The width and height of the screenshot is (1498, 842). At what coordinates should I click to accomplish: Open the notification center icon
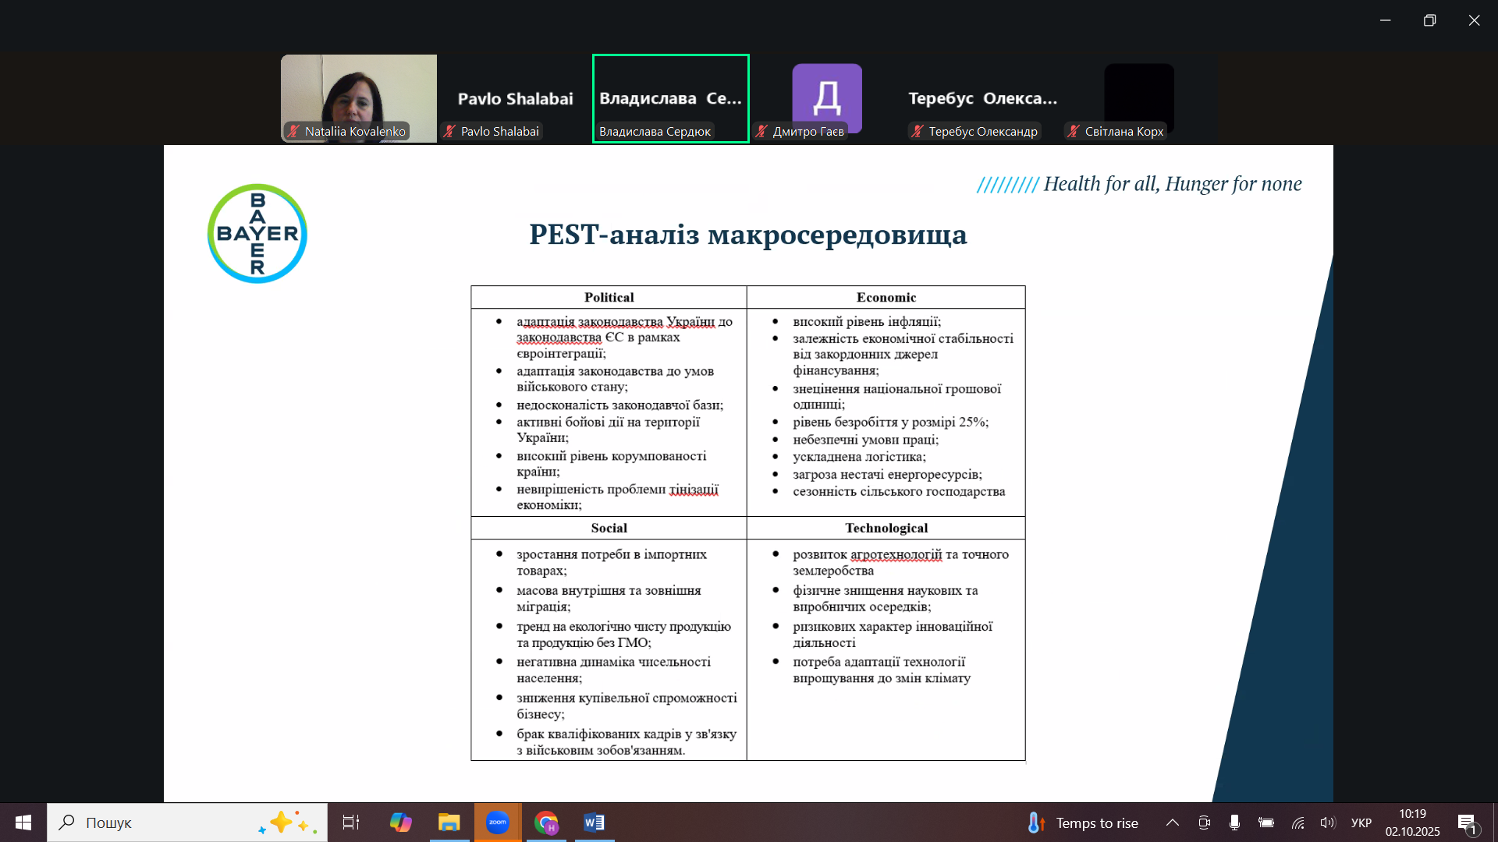(1467, 823)
